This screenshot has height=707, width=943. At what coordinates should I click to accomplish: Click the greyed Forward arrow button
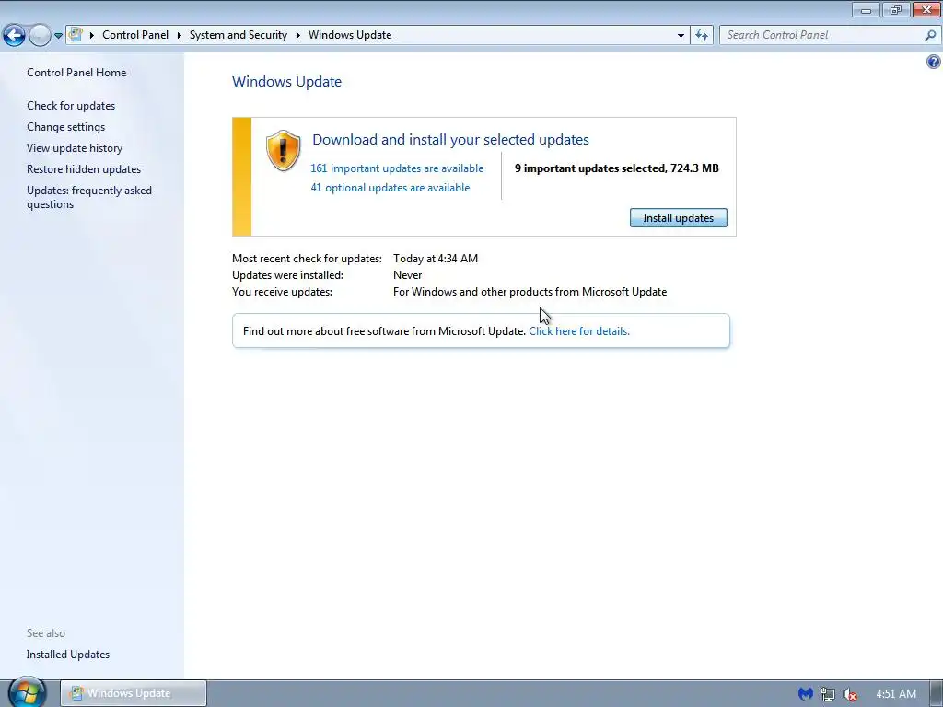(x=40, y=36)
